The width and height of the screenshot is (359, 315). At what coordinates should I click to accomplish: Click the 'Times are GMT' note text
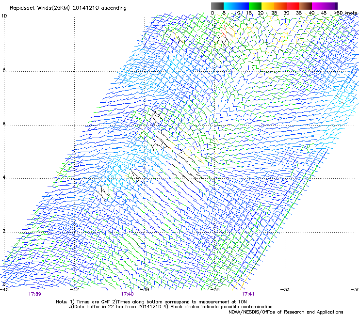(x=94, y=302)
